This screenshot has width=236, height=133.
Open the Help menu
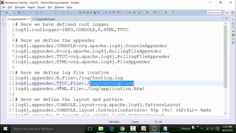(69, 7)
